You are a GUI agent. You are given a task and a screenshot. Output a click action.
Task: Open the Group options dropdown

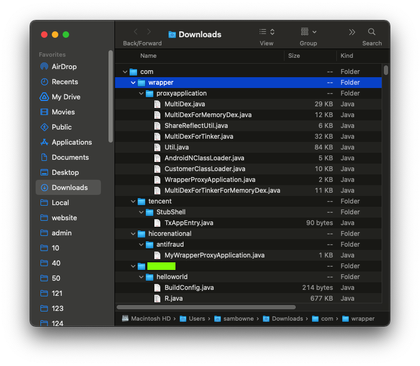pyautogui.click(x=308, y=32)
